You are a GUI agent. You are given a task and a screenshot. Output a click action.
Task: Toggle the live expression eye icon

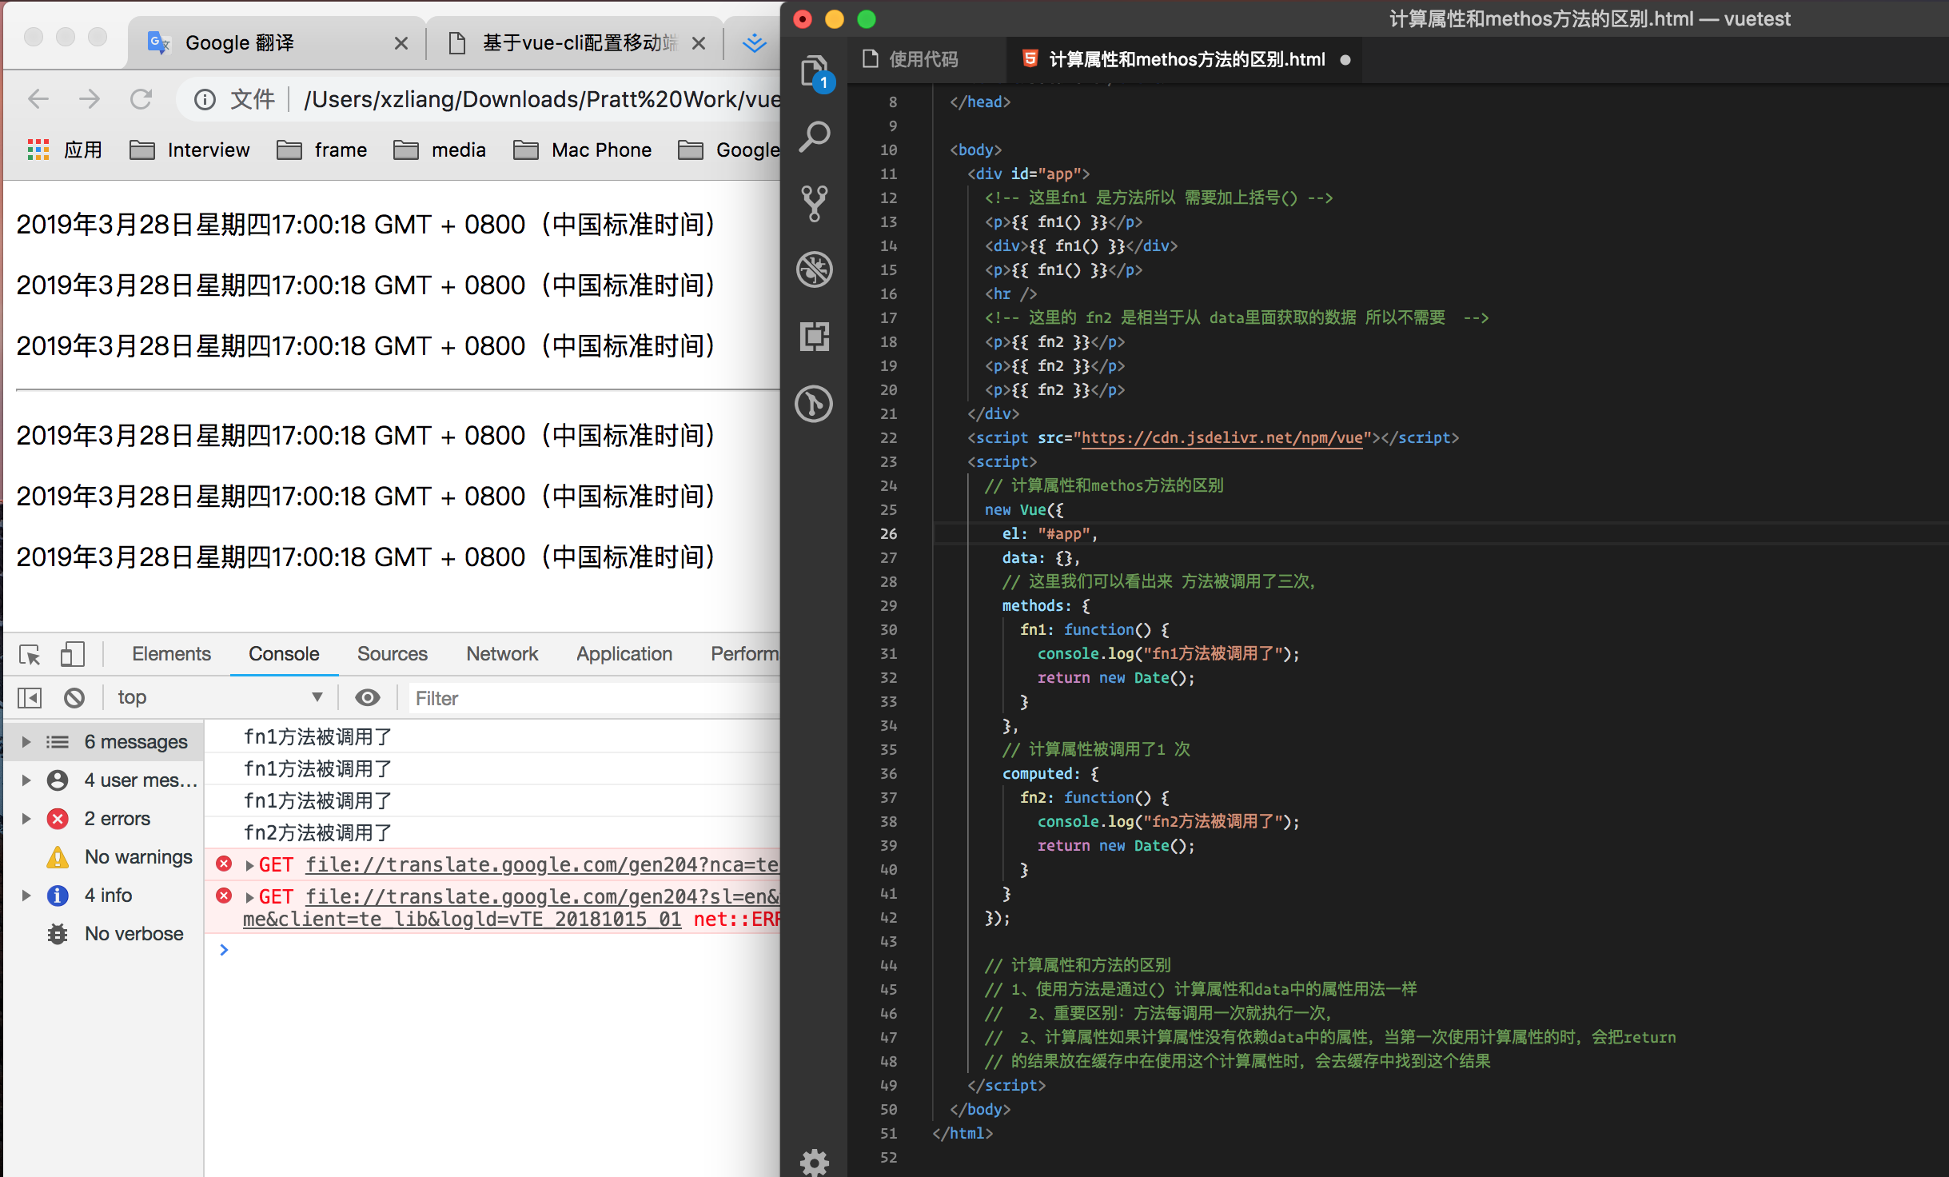coord(367,698)
